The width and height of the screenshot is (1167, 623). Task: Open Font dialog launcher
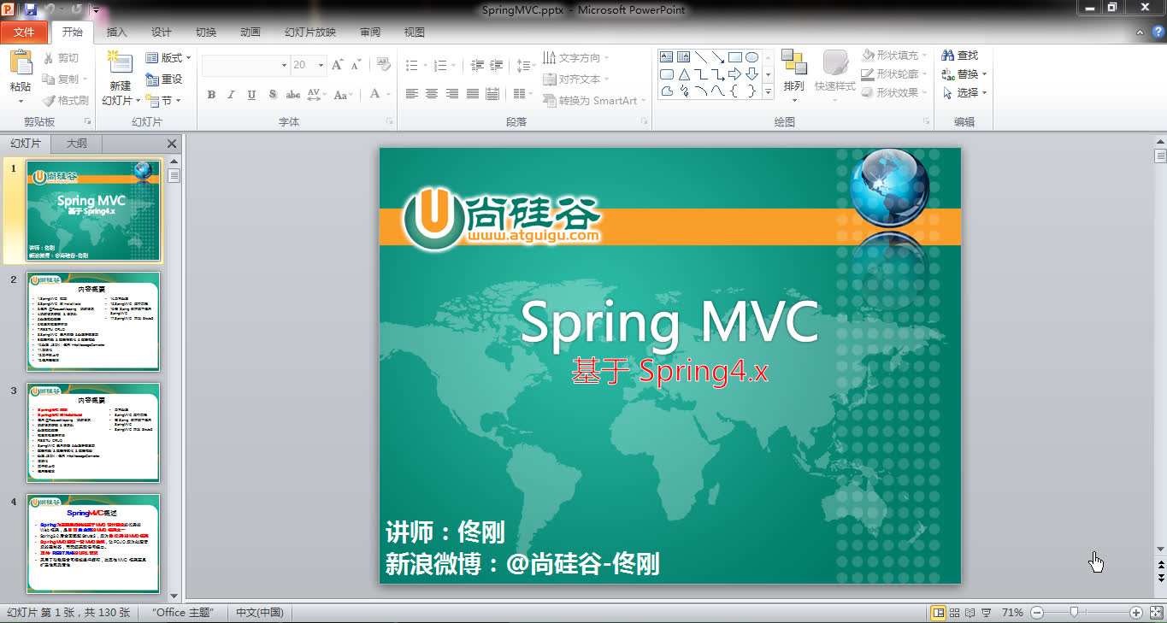point(389,122)
